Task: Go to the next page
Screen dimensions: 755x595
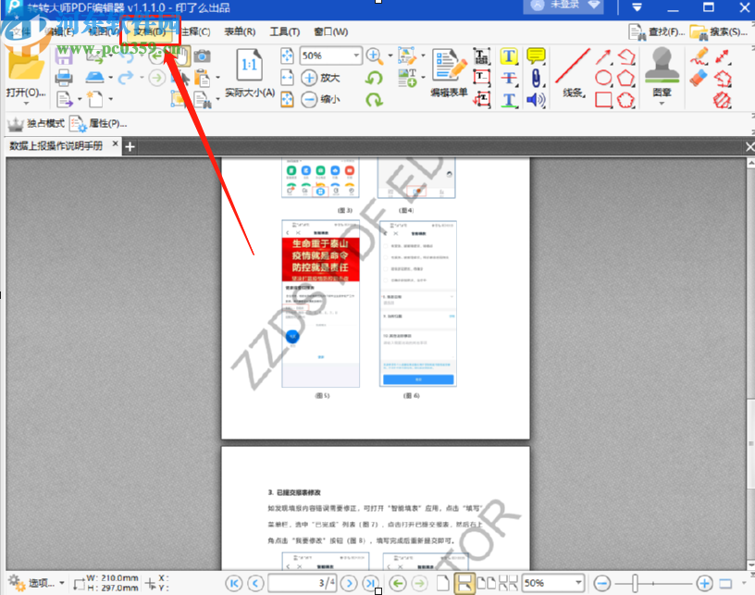Action: coord(349,584)
